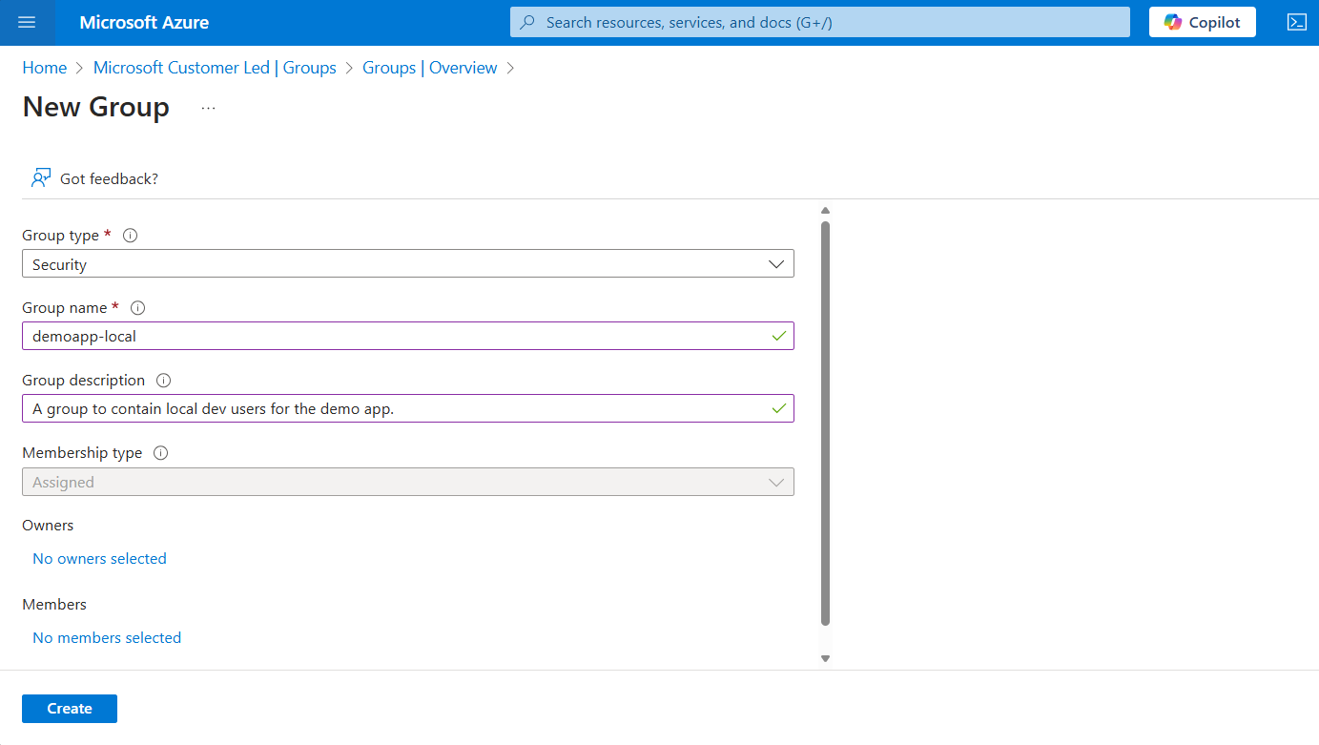Click the Membership type info icon

pos(161,452)
